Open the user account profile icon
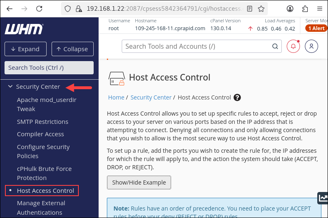 pyautogui.click(x=311, y=46)
